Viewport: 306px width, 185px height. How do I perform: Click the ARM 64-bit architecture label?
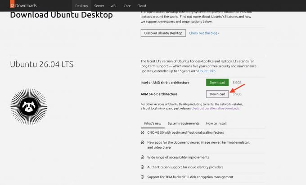click(159, 94)
